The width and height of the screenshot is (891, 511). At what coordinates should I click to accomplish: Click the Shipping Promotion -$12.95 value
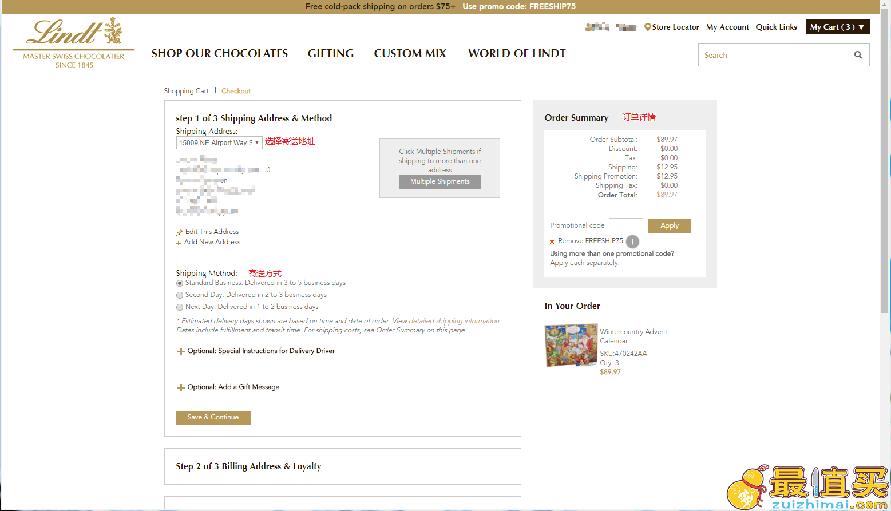point(666,176)
